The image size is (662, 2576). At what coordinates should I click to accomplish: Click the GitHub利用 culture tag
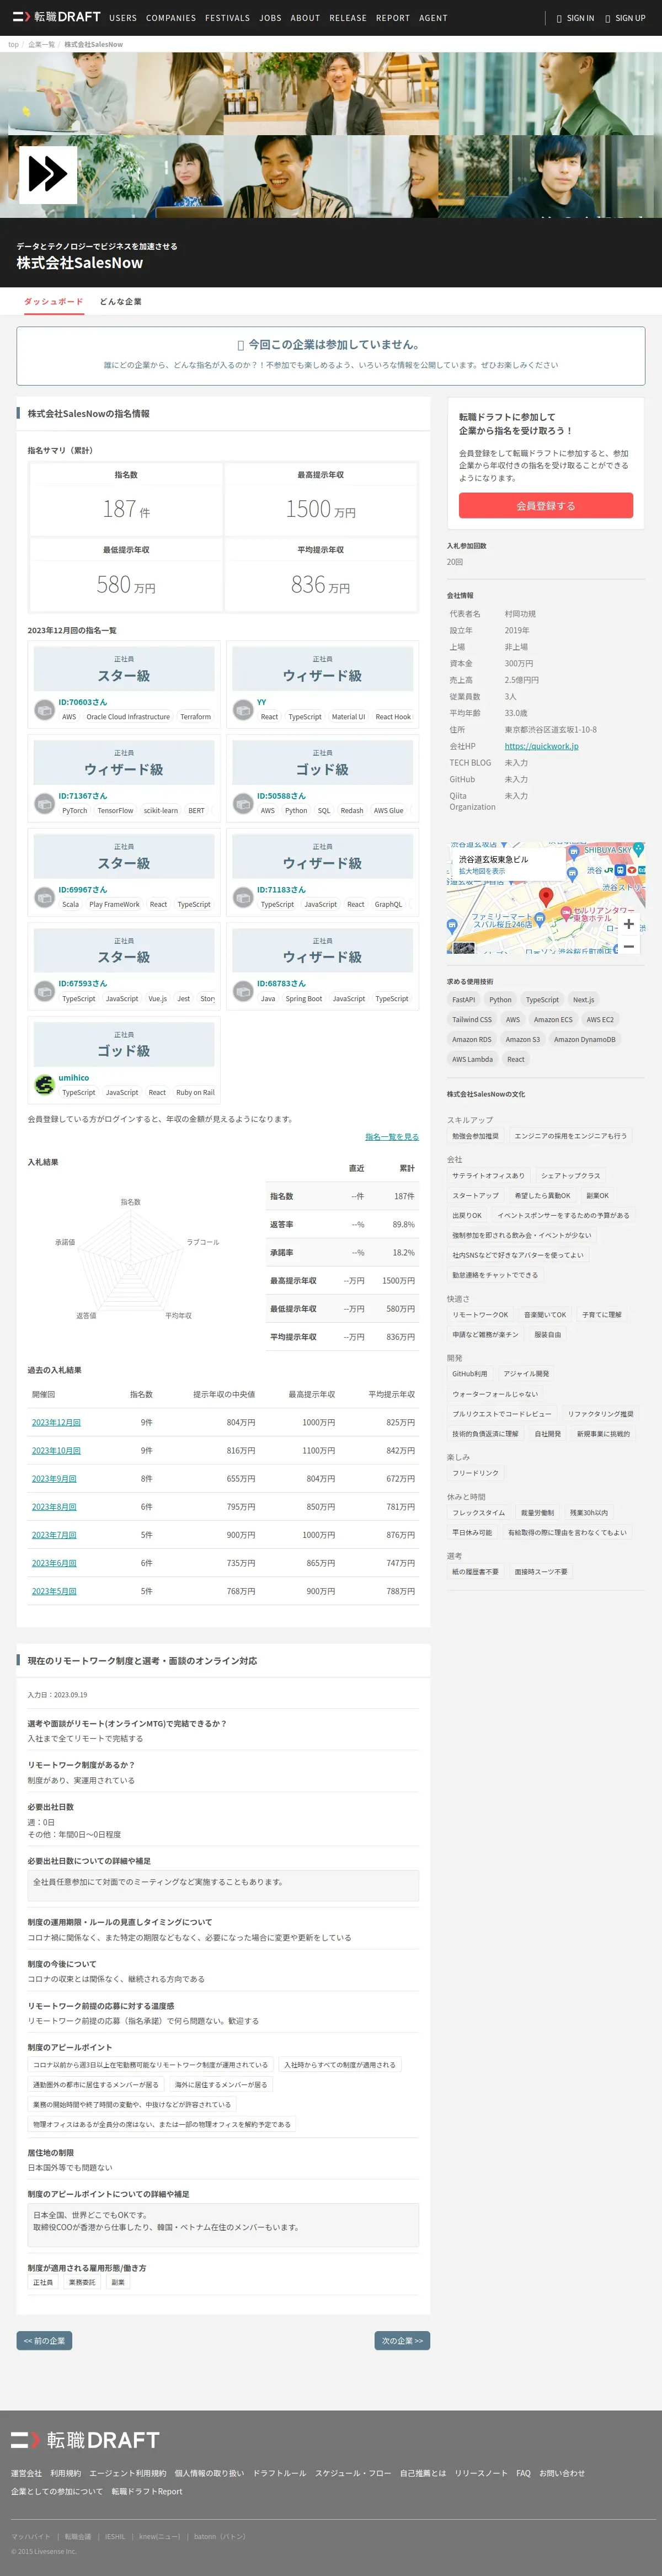(x=469, y=1373)
